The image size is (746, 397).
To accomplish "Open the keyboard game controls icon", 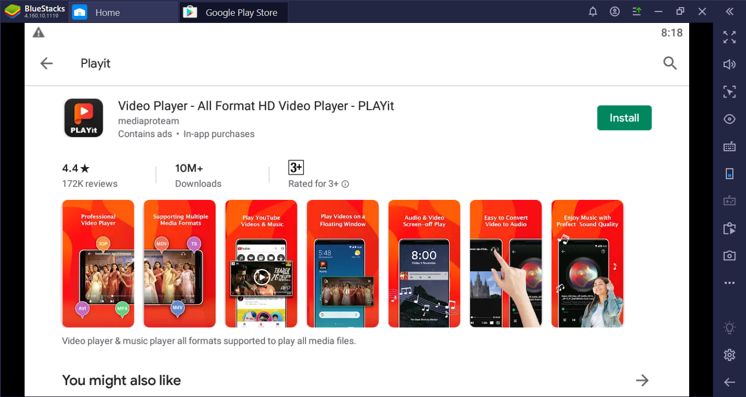I will pos(730,146).
